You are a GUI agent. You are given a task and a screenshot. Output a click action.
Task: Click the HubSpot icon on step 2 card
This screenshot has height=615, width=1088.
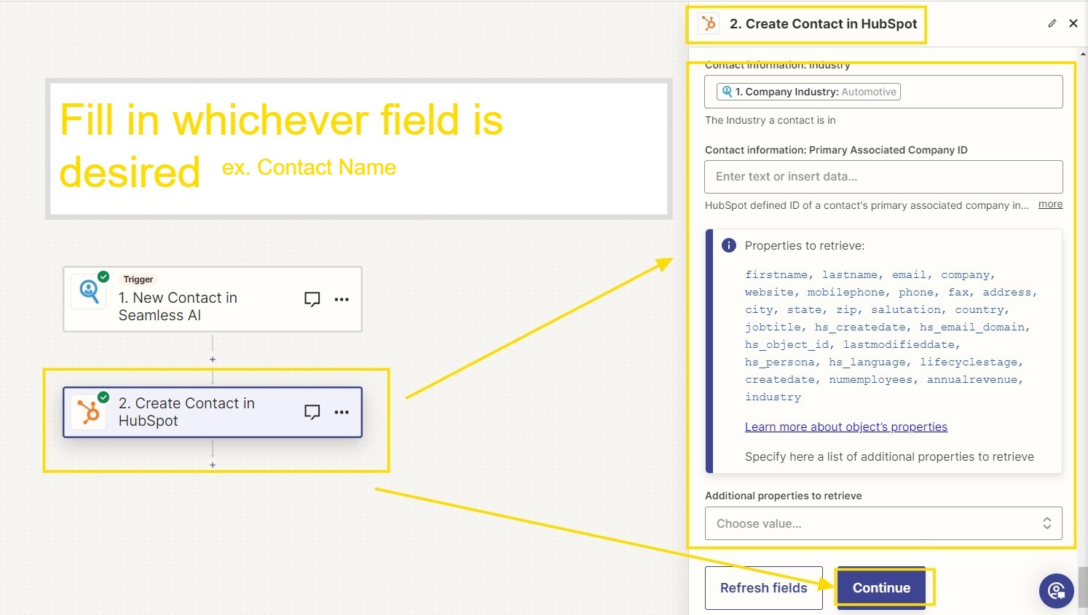tap(89, 412)
